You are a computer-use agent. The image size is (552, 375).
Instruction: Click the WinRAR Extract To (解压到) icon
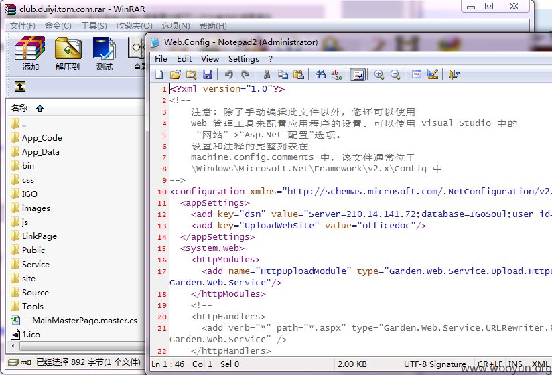pos(68,54)
